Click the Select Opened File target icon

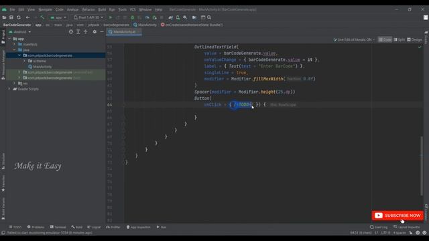pos(71,32)
